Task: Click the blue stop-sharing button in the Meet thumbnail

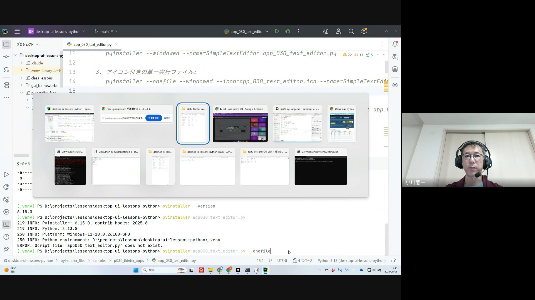Action: click(x=154, y=118)
